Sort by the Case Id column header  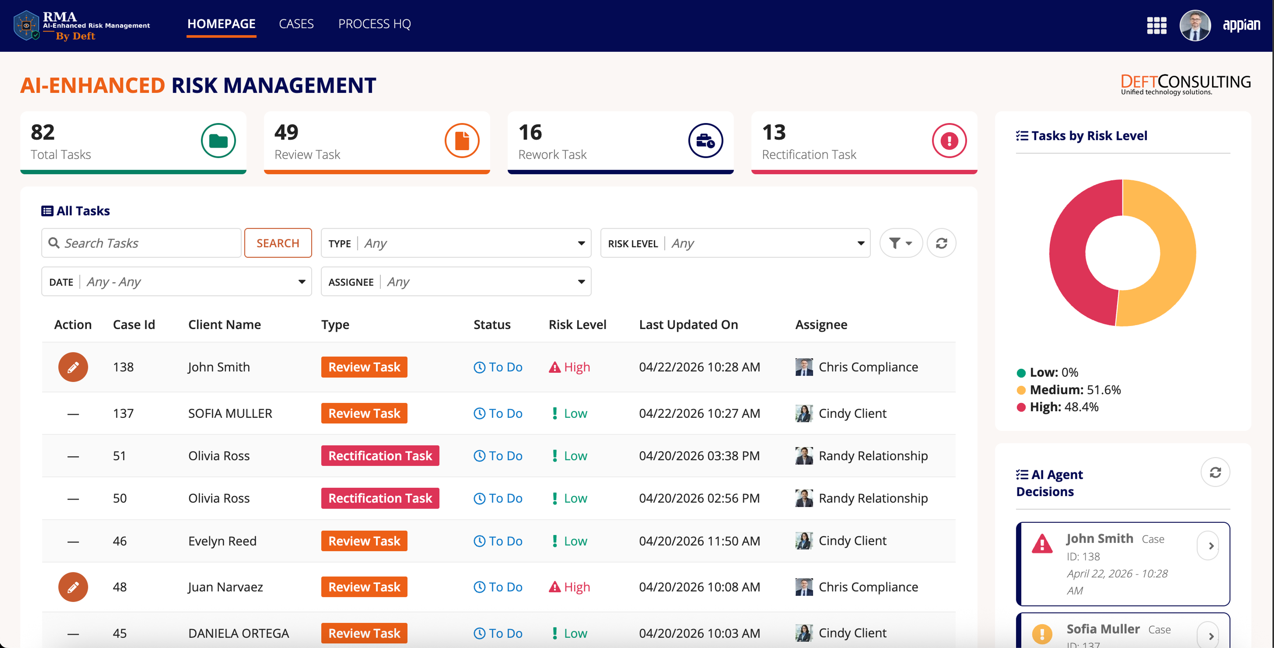(134, 325)
